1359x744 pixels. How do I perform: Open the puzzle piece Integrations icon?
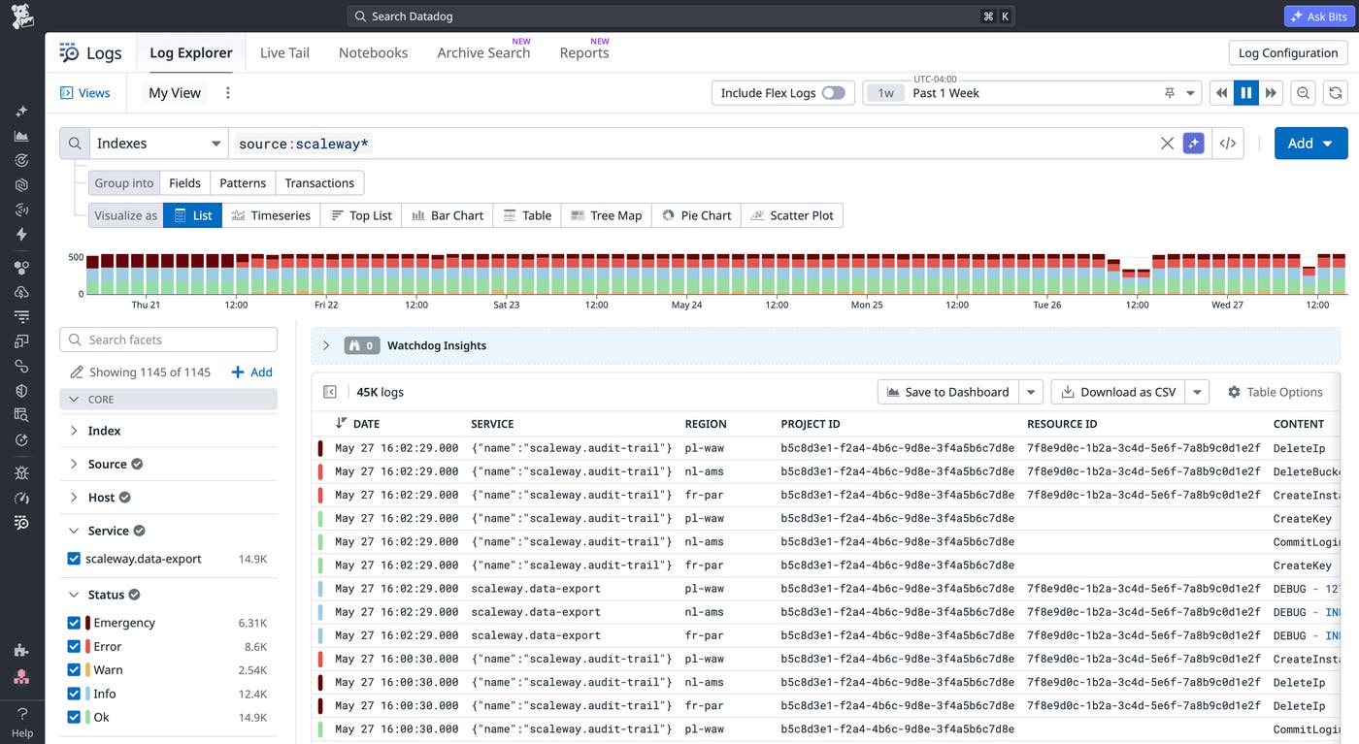click(21, 651)
